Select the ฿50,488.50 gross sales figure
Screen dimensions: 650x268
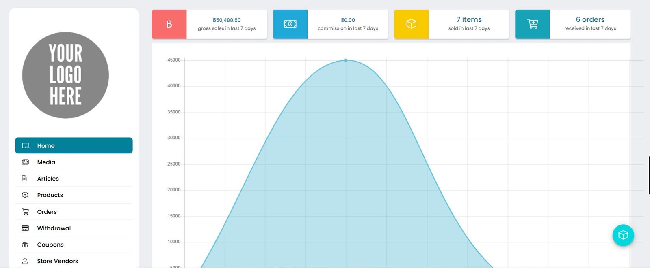(x=227, y=20)
